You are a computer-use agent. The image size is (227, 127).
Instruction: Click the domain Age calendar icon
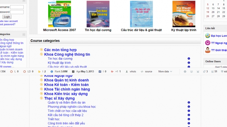click(x=73, y=71)
